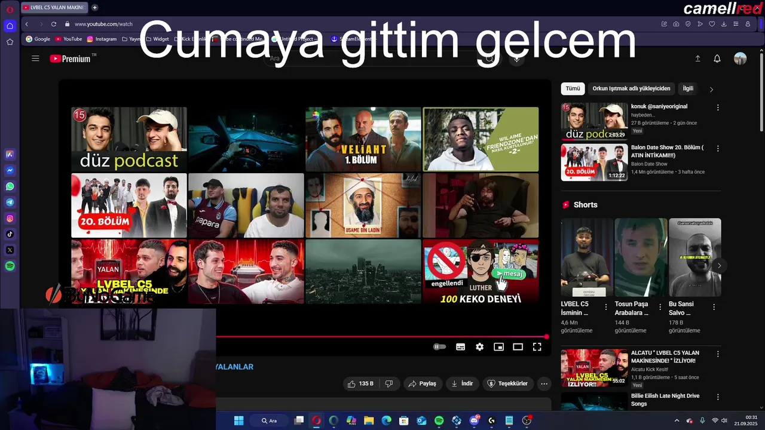Open Opera page edit note icon
Screen dimensions: 765x430
point(664,24)
